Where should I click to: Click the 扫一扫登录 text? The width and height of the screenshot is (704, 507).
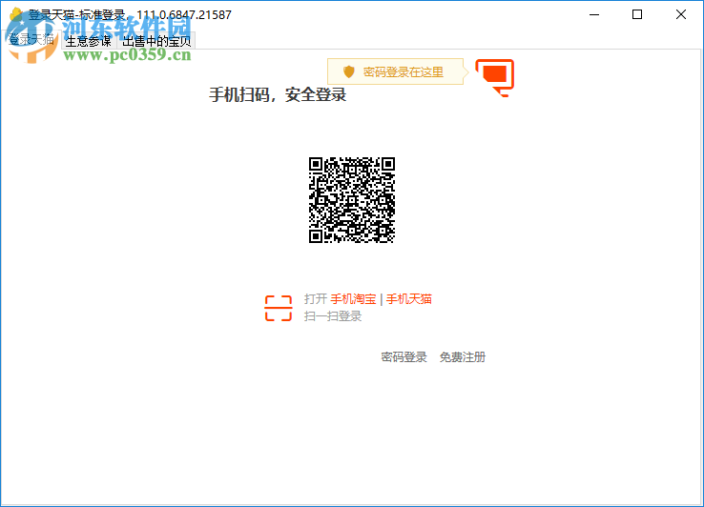point(333,316)
